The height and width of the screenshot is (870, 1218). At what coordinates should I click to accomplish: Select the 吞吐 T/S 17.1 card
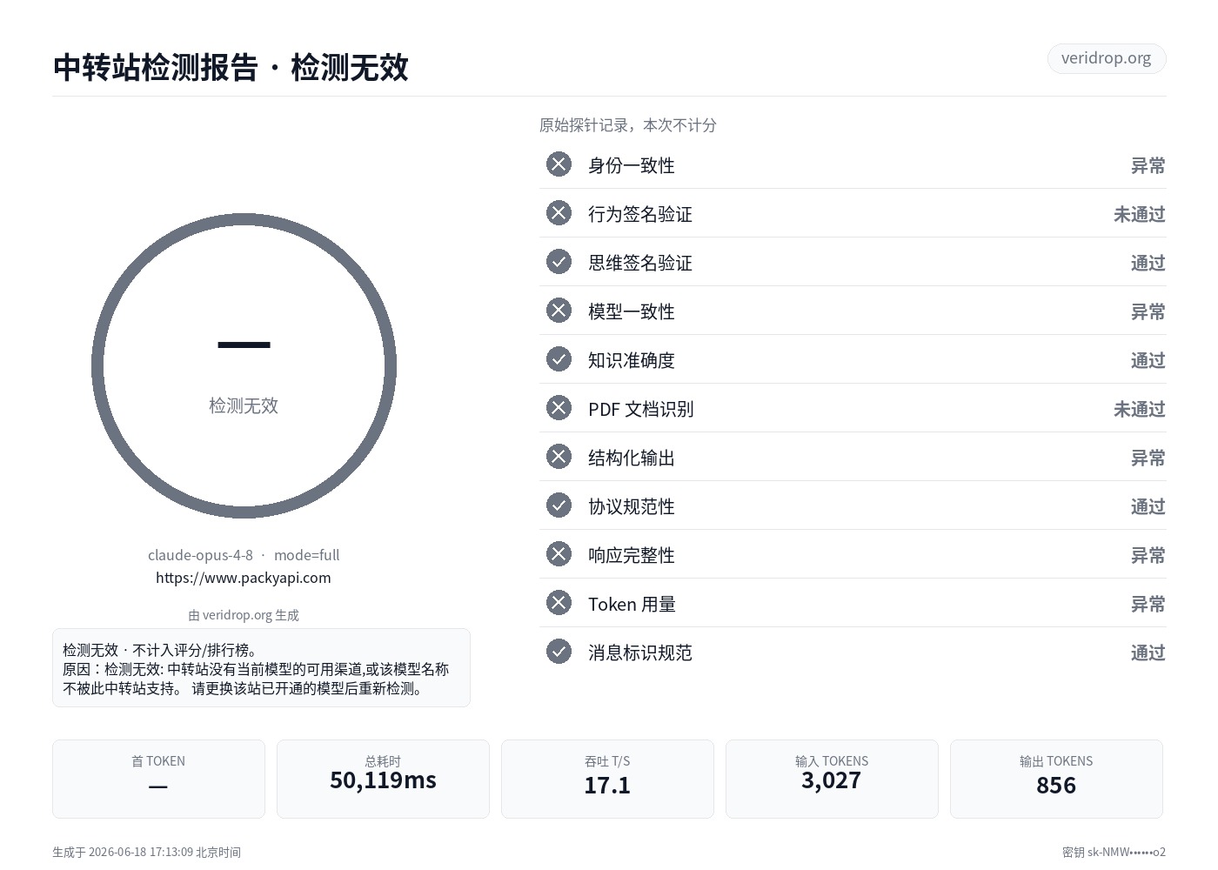607,779
